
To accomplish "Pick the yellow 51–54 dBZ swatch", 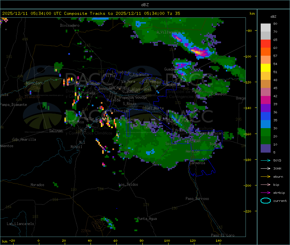I will point(266,68).
